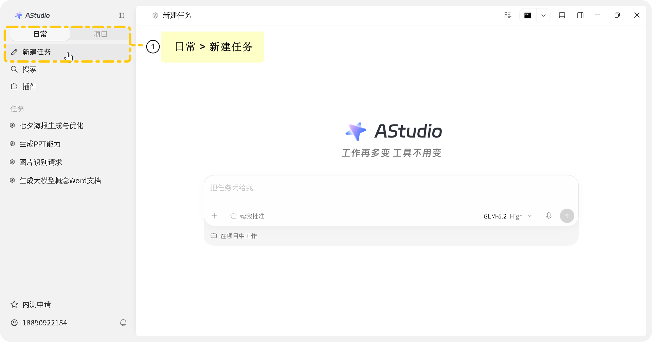Click the plus attachment icon
652x342 pixels.
[214, 216]
